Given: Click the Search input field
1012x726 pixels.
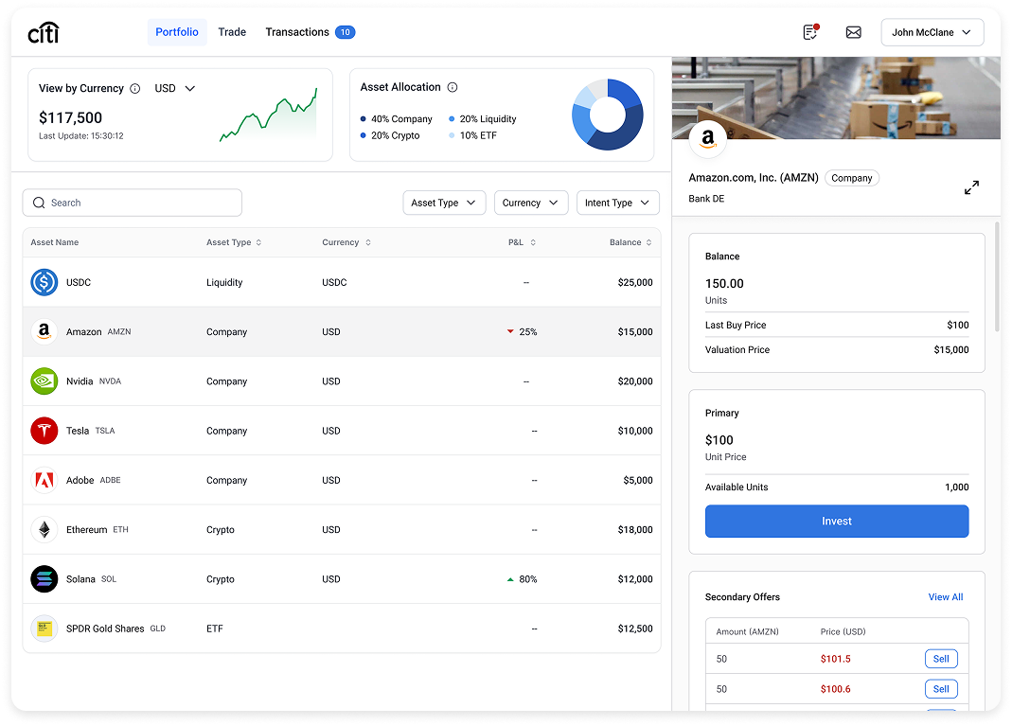Looking at the screenshot, I should tap(133, 203).
